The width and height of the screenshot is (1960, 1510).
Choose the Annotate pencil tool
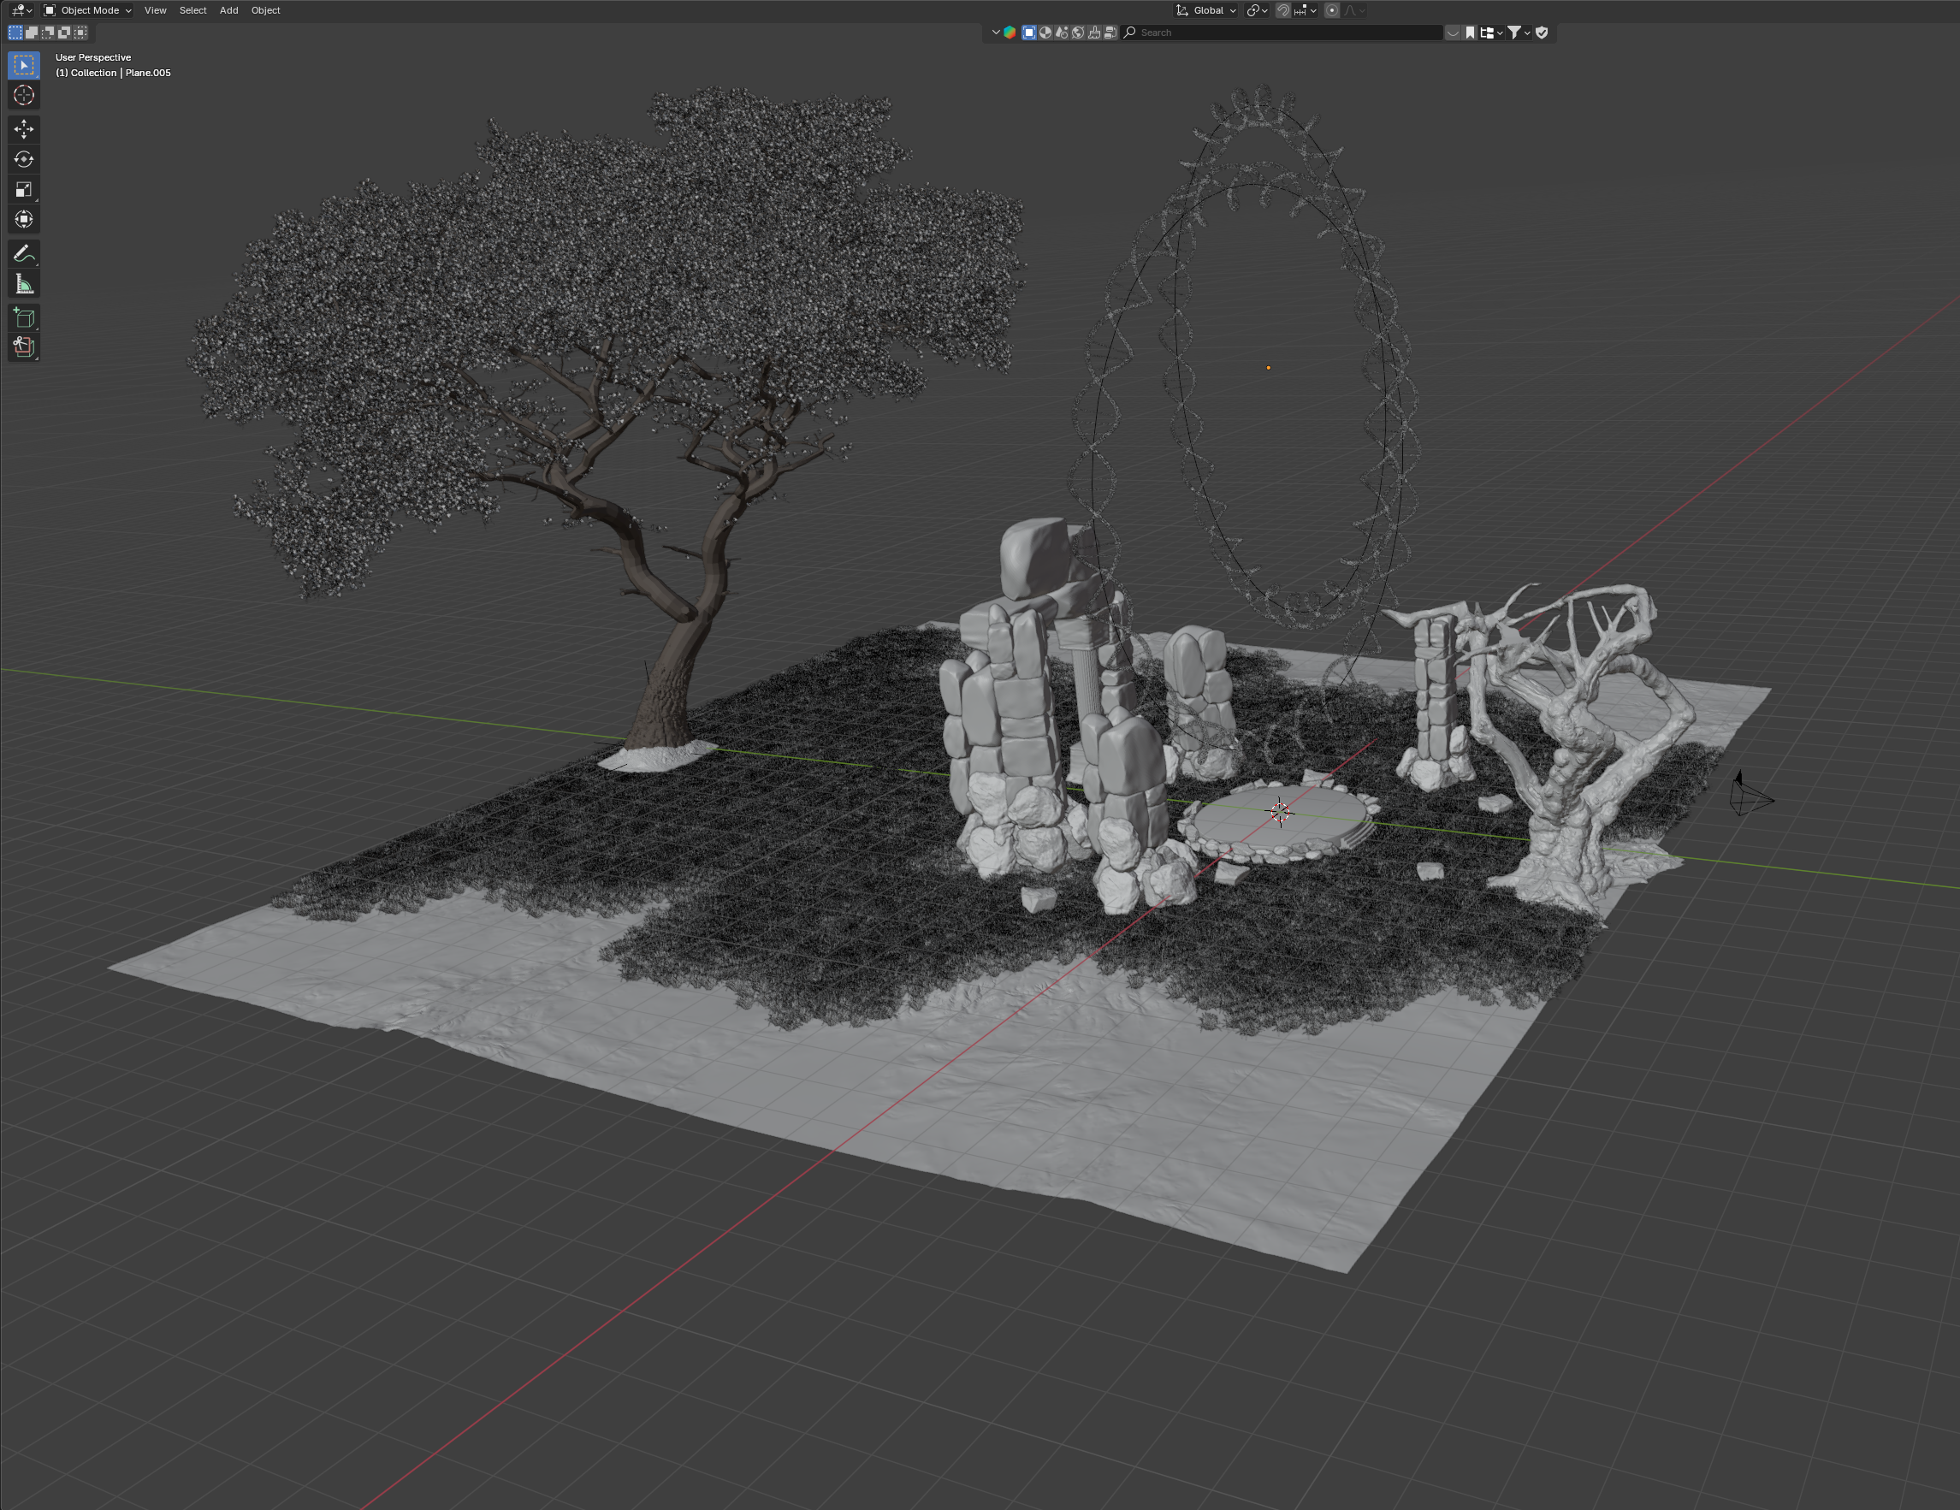pos(24,254)
